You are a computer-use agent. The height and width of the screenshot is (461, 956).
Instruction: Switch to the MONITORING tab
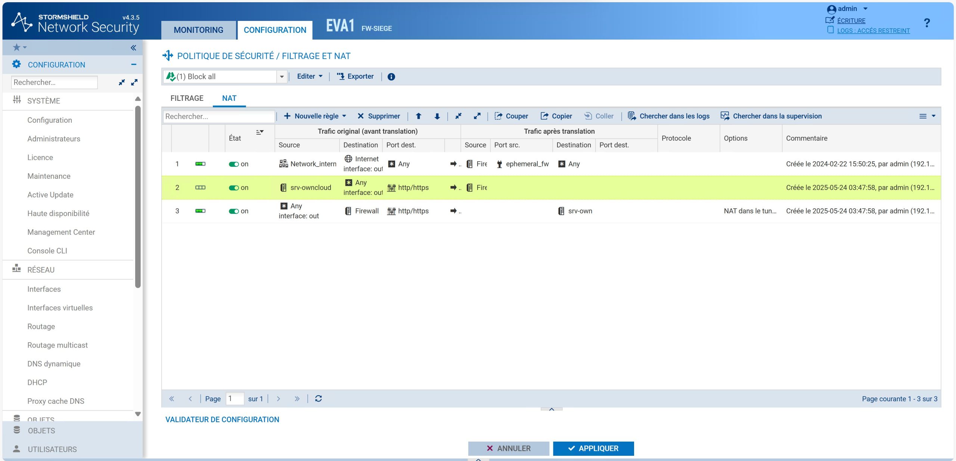coord(198,30)
